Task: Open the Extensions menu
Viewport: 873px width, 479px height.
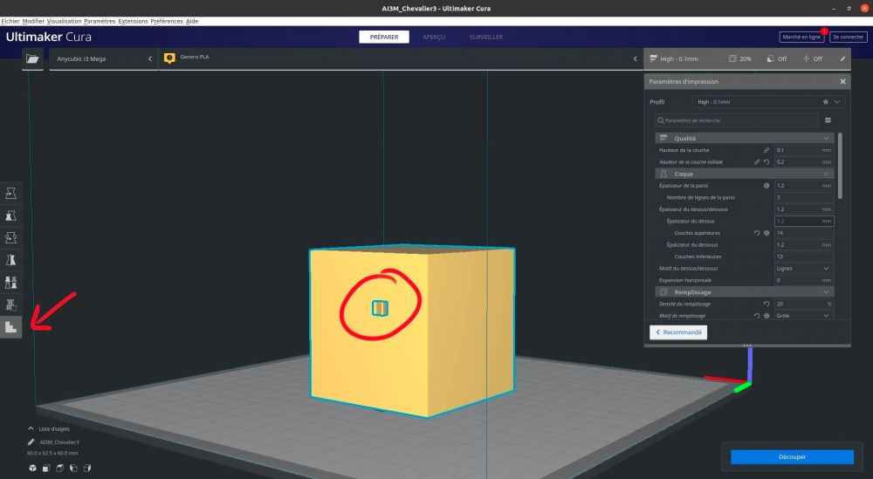Action: pos(133,21)
